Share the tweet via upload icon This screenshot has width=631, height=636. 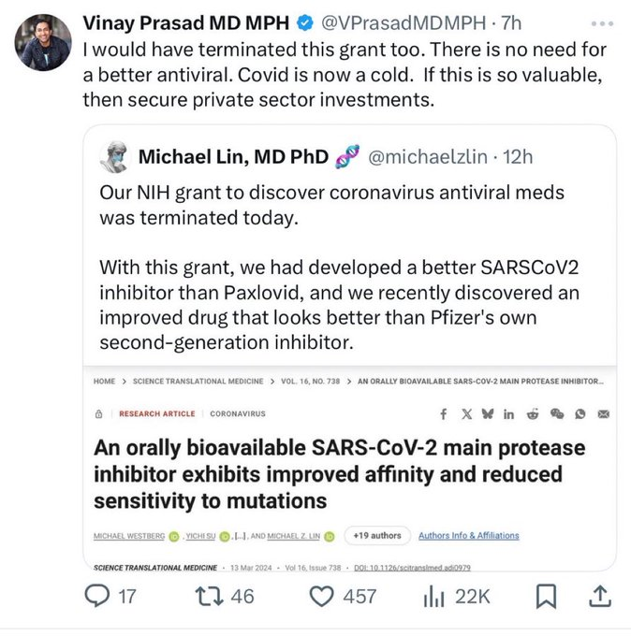click(599, 595)
